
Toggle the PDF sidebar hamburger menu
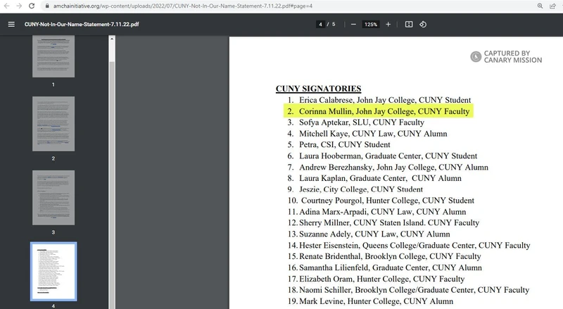11,24
